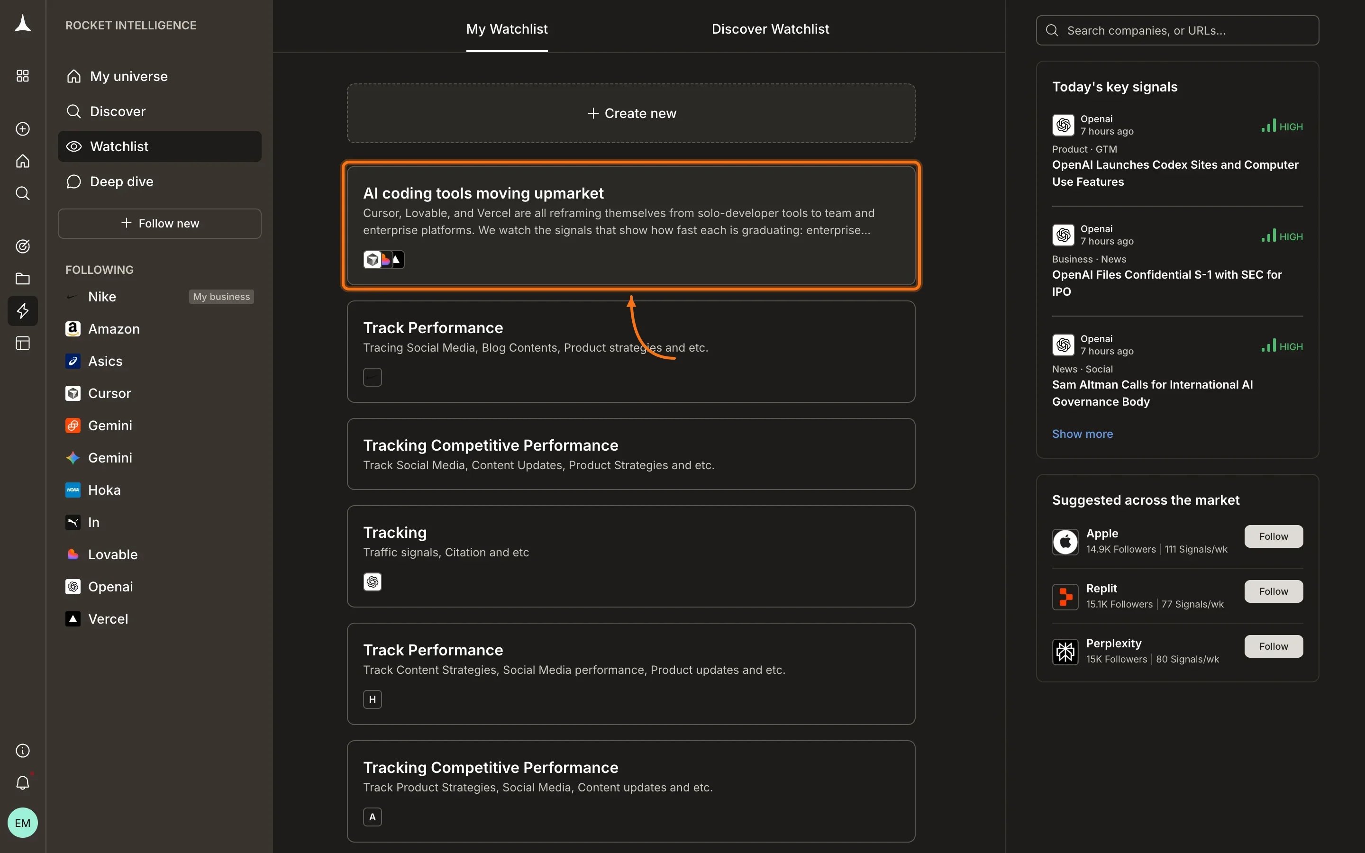Click the Follow new button
This screenshot has width=1365, height=853.
(x=160, y=223)
